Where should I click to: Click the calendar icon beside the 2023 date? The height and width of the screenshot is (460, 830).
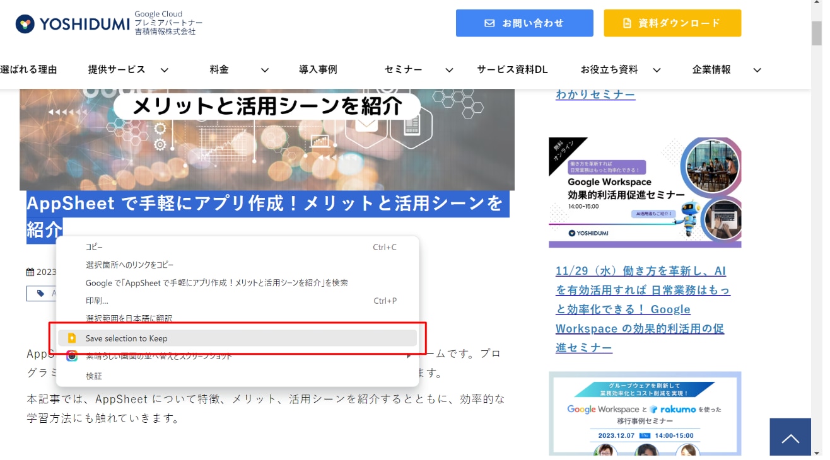coord(30,272)
